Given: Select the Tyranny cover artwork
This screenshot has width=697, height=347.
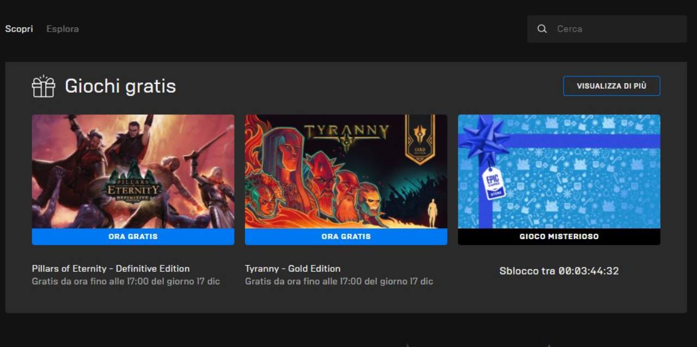Looking at the screenshot, I should click(346, 172).
